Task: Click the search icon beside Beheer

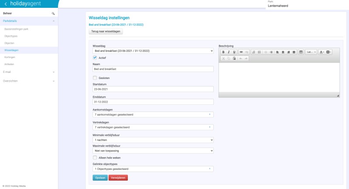Action: pos(53,14)
